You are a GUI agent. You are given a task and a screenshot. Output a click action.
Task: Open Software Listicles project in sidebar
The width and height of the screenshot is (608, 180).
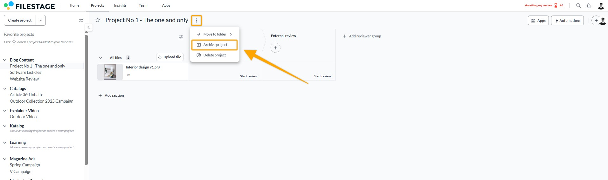click(25, 72)
